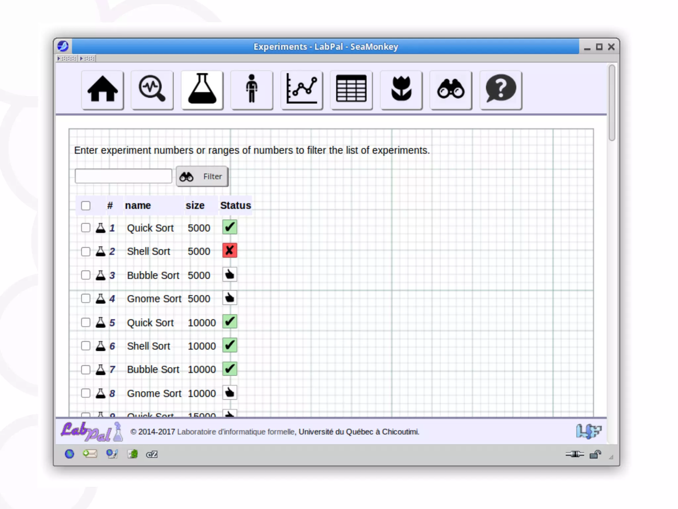
Task: Open the Home page icon
Action: (103, 89)
